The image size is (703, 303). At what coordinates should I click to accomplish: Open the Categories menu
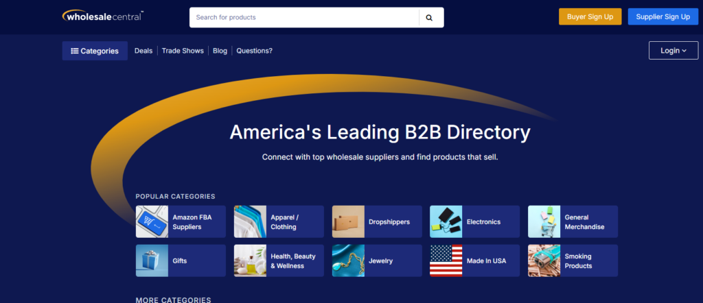point(95,51)
